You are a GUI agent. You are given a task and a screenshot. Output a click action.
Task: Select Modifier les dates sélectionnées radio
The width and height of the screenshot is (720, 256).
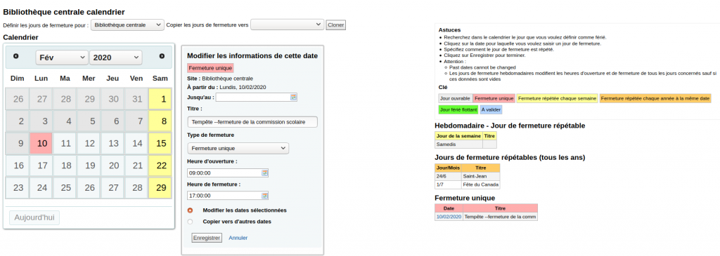coord(190,210)
